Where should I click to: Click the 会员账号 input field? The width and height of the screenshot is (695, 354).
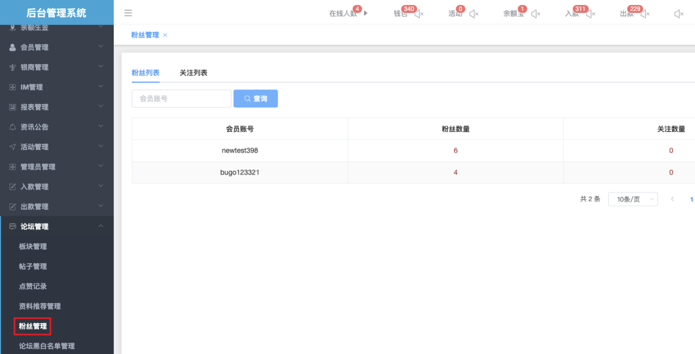pyautogui.click(x=181, y=98)
